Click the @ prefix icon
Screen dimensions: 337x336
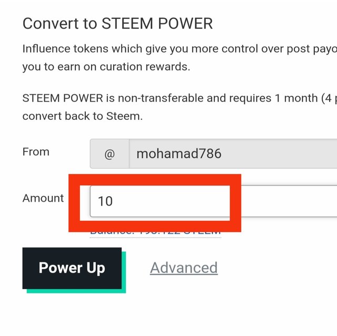point(109,154)
